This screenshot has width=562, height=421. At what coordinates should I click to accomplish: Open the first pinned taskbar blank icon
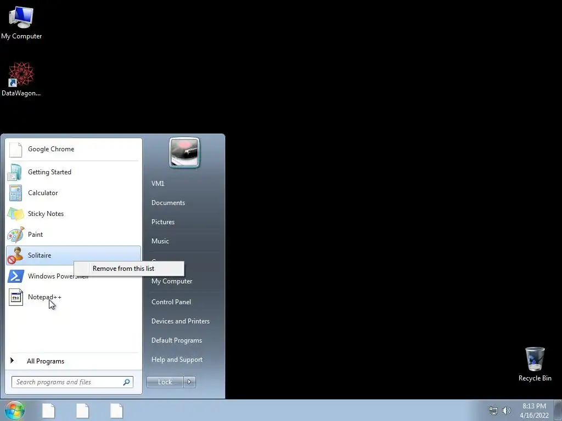point(49,411)
